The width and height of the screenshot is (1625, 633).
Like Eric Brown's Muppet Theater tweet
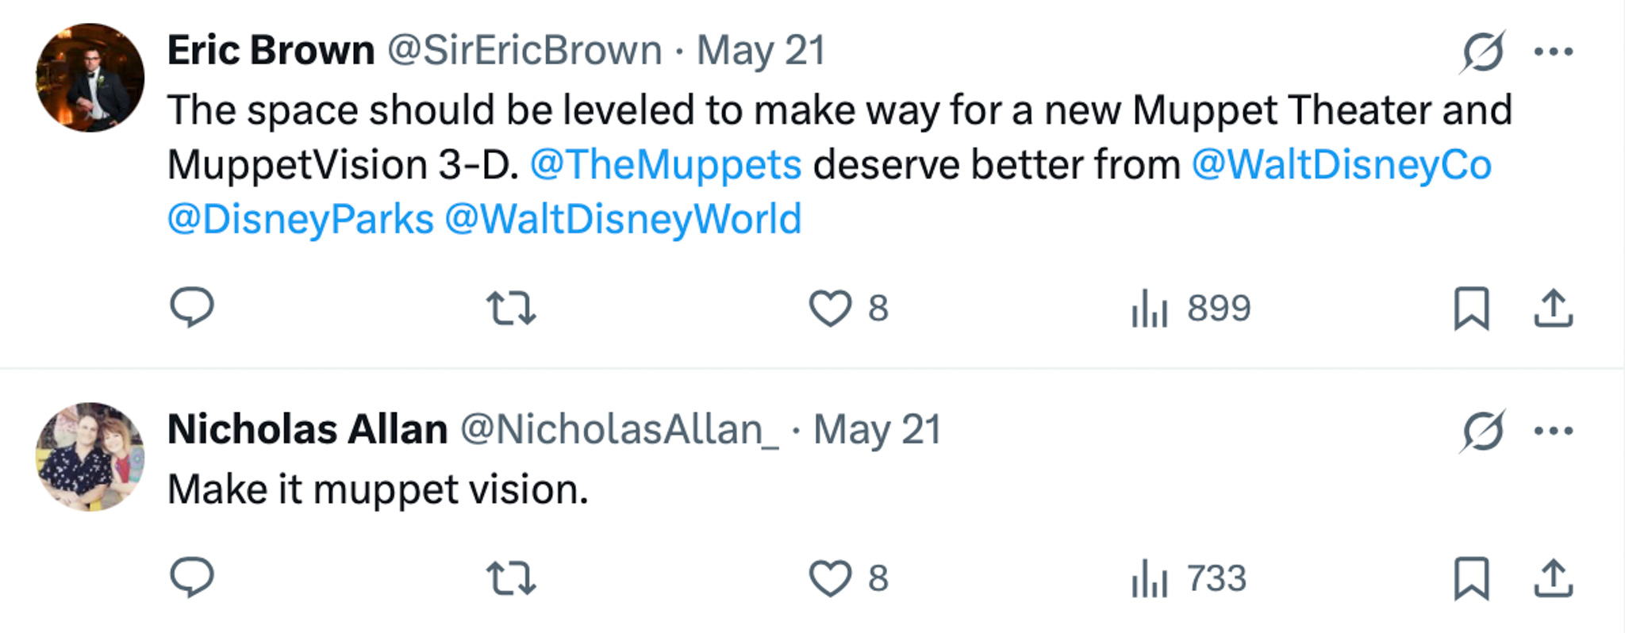click(830, 309)
